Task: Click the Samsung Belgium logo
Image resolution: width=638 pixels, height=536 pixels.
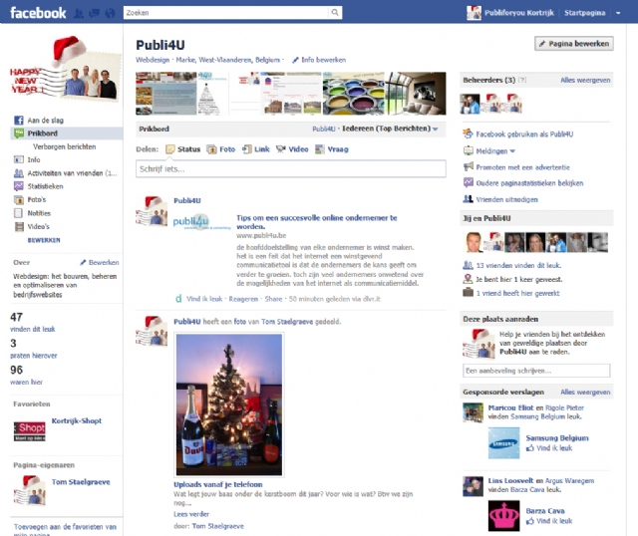Action: pyautogui.click(x=503, y=443)
